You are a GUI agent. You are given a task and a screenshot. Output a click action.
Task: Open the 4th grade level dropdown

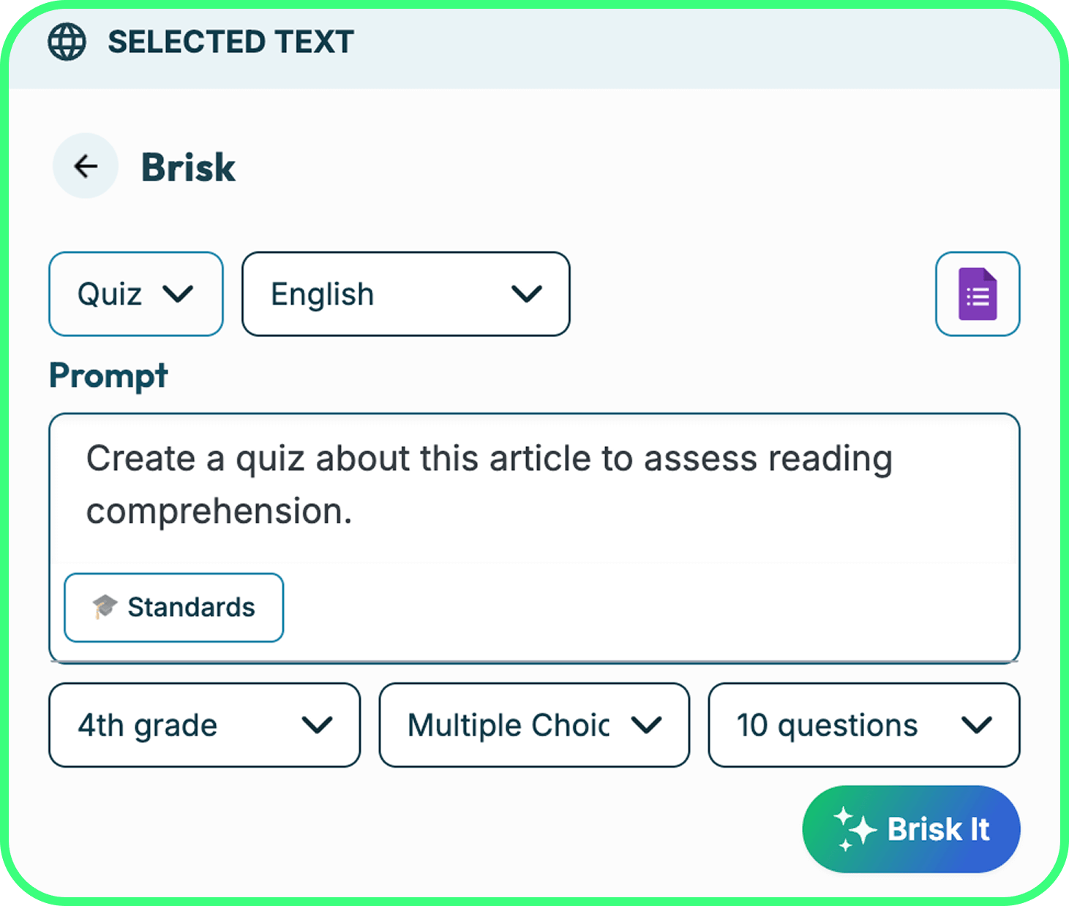pos(204,725)
